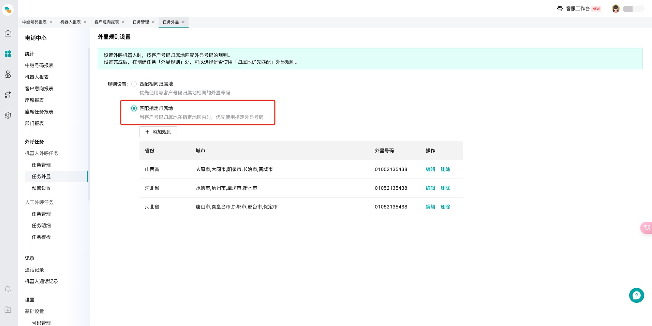Image resolution: width=652 pixels, height=326 pixels.
Task: Open 预警设置 in sidebar
Action: (x=41, y=188)
